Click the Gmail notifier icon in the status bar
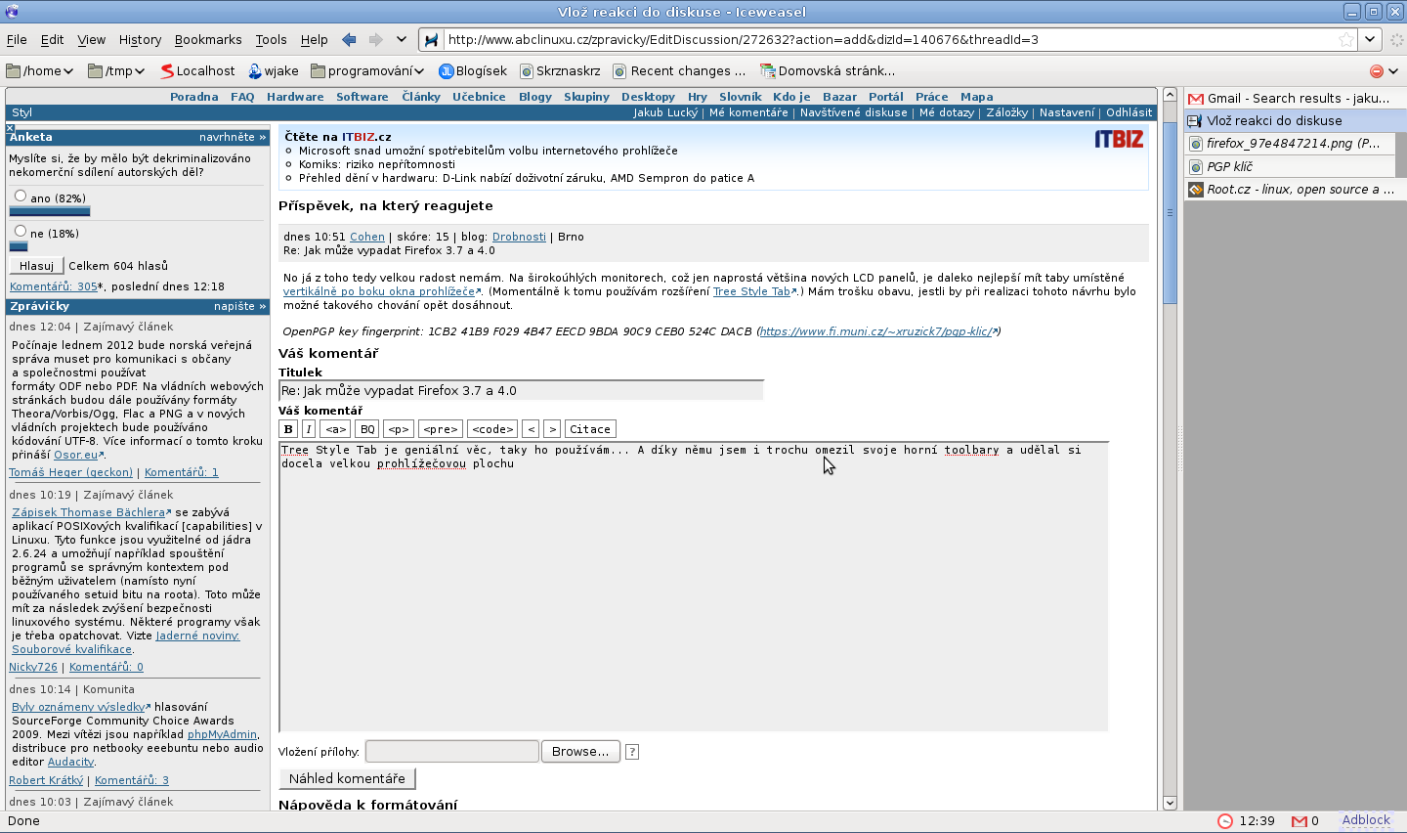 tap(1300, 821)
